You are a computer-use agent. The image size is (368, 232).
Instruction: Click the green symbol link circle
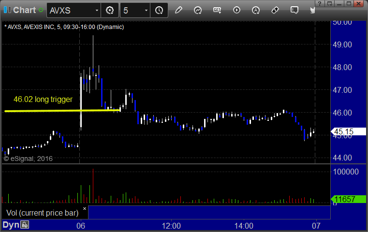click(x=41, y=10)
